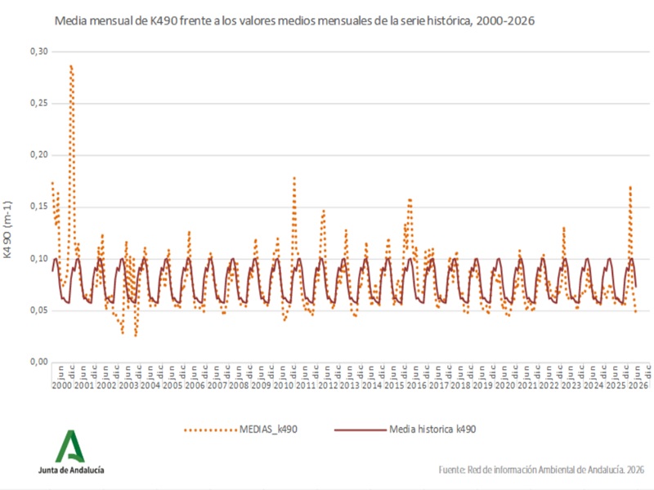Click the Fuente: Red de información Ambiental text
Screen dimensions: 654x490
click(x=541, y=470)
